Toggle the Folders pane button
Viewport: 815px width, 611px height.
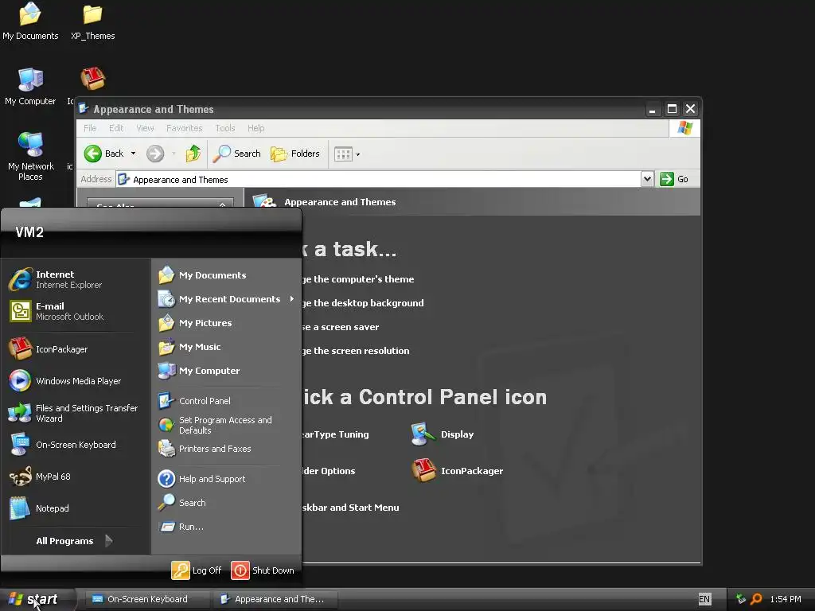coord(294,154)
